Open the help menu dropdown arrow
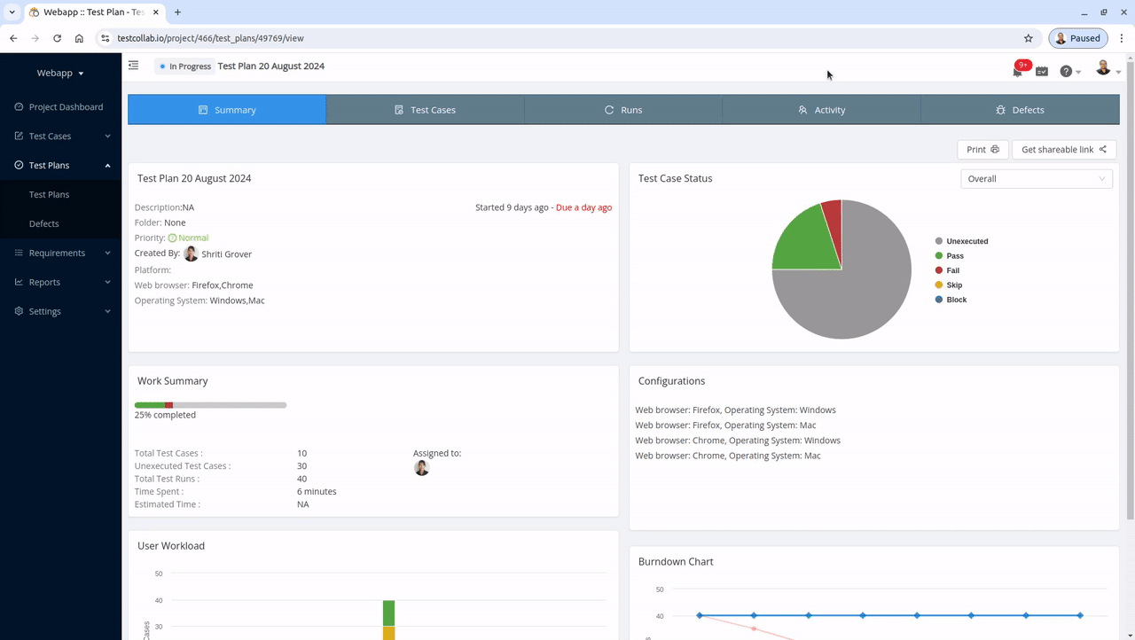Screen dimensions: 1135x640 click(1078, 73)
